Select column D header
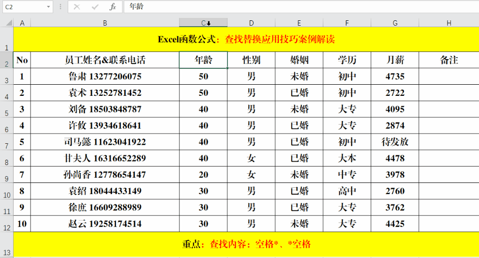The height and width of the screenshot is (258, 479). pos(251,23)
